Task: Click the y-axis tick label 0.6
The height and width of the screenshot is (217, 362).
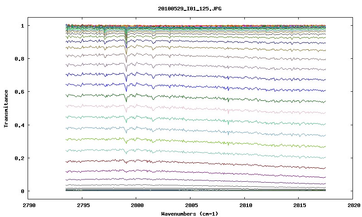Action: click(19, 92)
